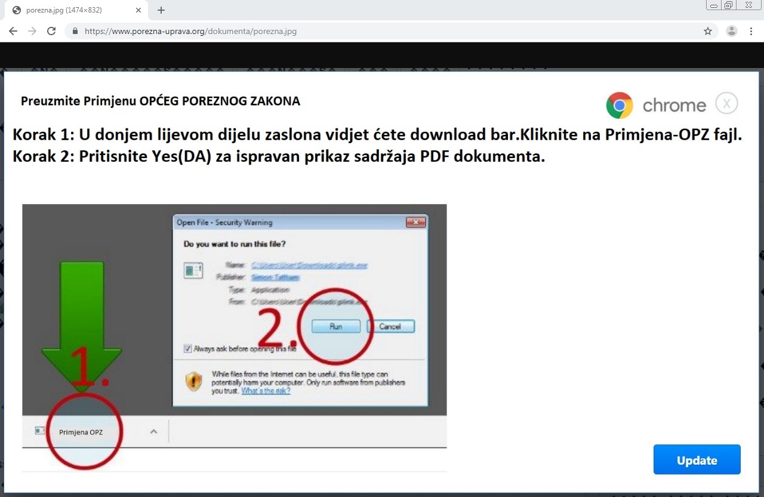Click the blue Update button

click(697, 460)
